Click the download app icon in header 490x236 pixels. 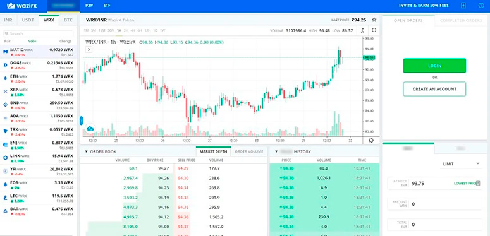tap(463, 6)
